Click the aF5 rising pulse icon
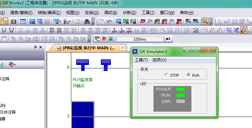Screen dimensions: 252x128 pyautogui.click(x=115, y=30)
